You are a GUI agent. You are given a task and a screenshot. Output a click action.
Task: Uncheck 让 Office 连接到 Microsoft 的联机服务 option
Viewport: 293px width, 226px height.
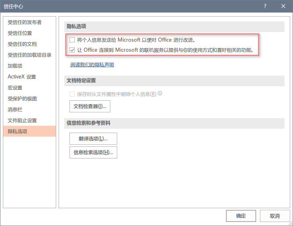pyautogui.click(x=72, y=51)
